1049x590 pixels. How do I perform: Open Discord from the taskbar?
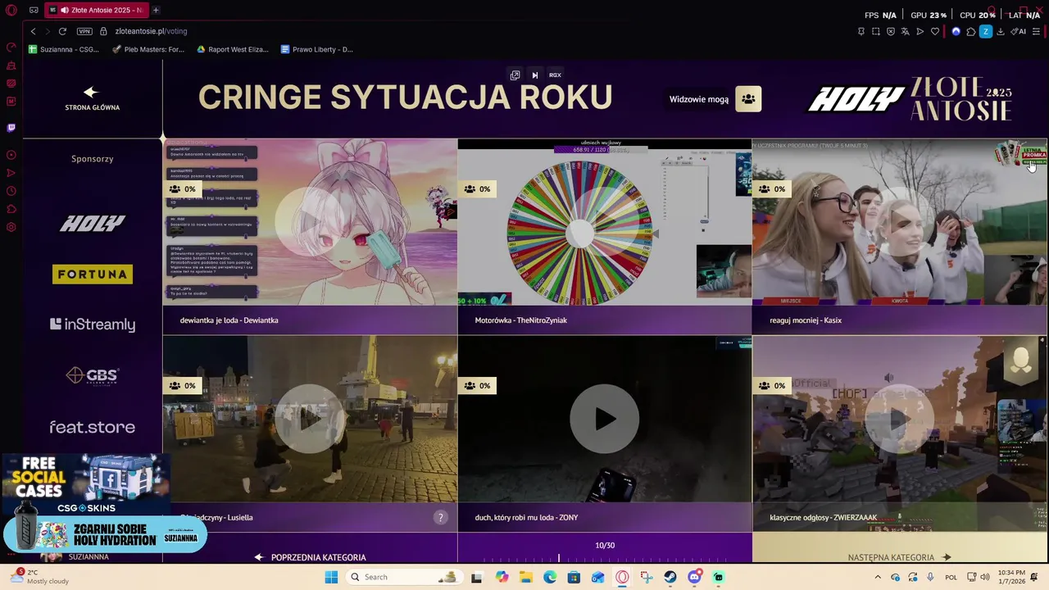point(694,577)
